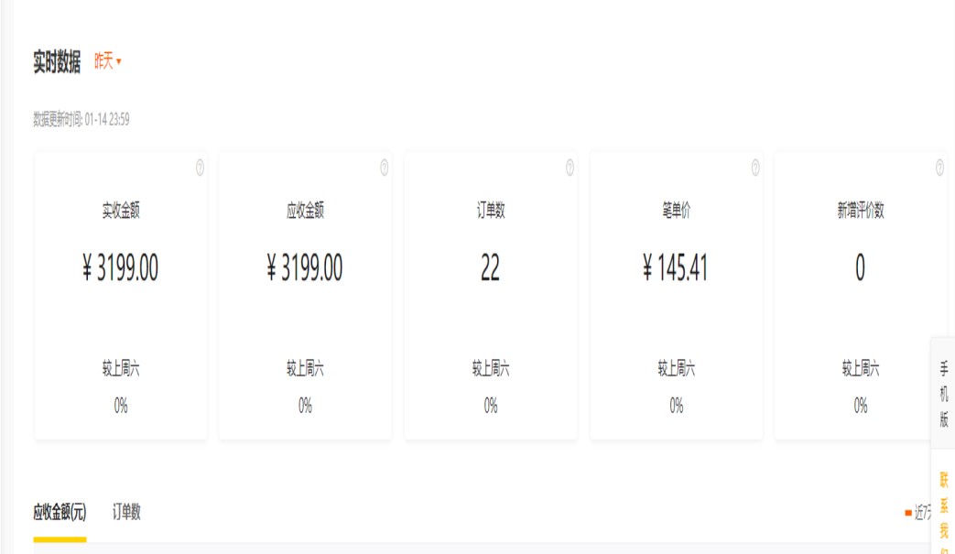The image size is (955, 554).
Task: Switch to the 应收金额(元) chart tab
Action: click(60, 512)
